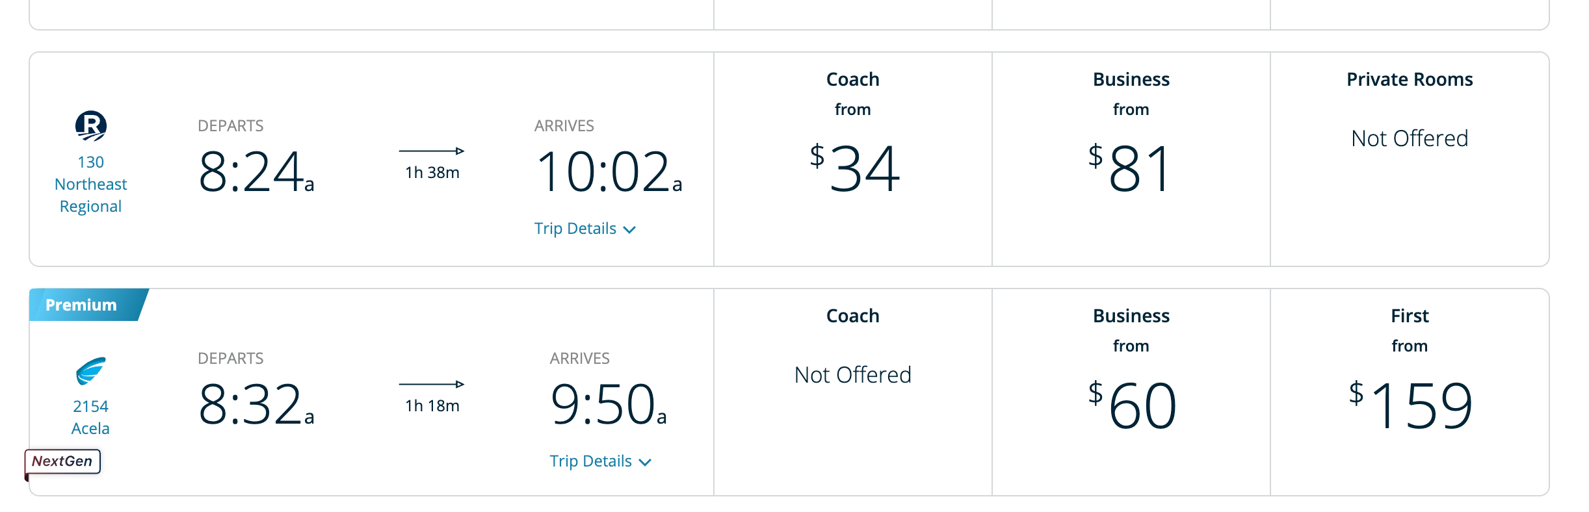This screenshot has width=1589, height=512.
Task: Click the NextGen badge on Acela
Action: (62, 461)
